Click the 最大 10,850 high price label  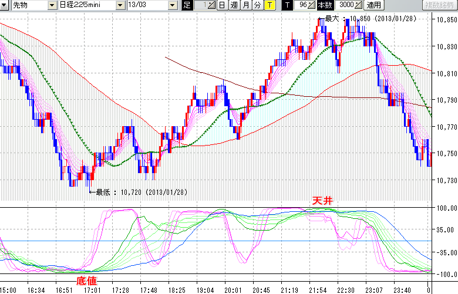point(364,18)
